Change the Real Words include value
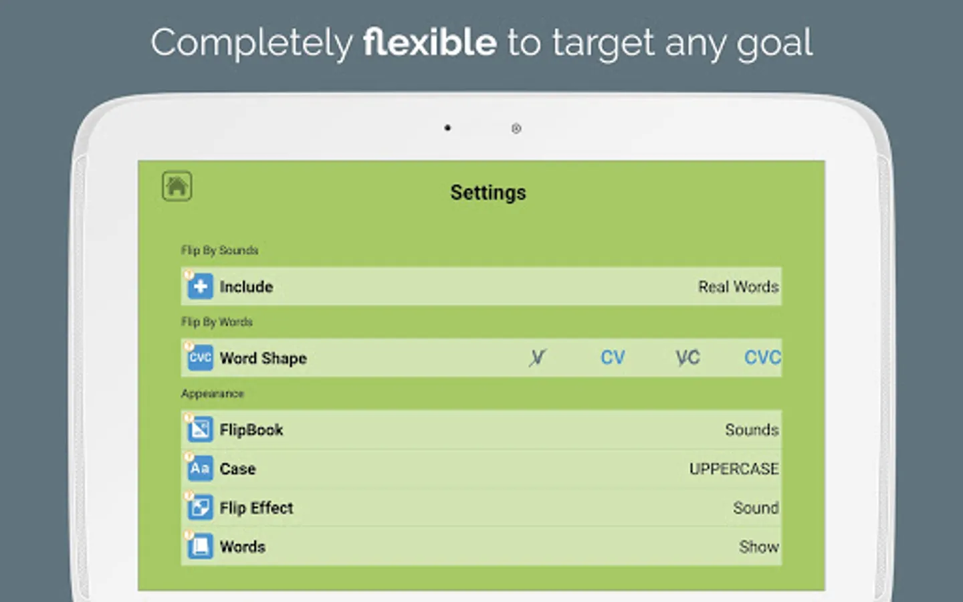The image size is (963, 602). (738, 286)
